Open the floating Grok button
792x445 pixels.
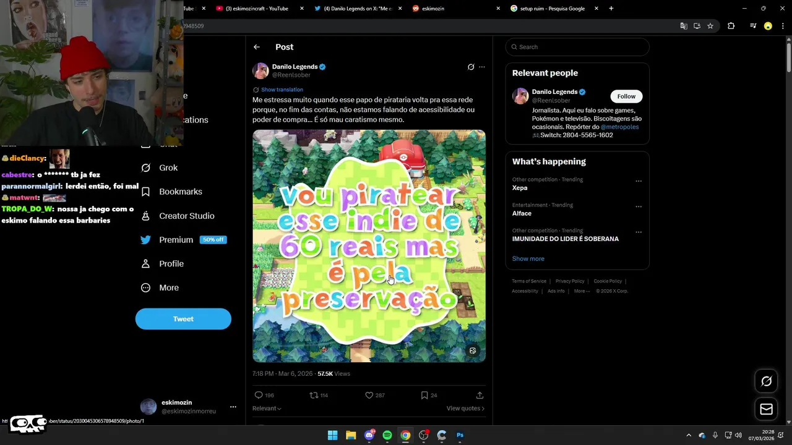click(766, 381)
